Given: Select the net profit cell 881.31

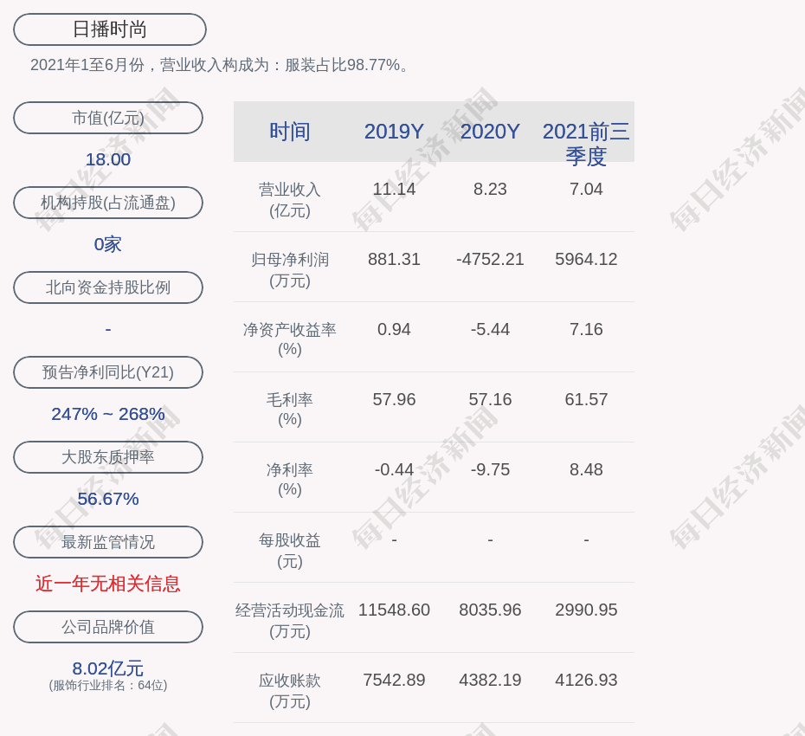Looking at the screenshot, I should coord(394,259).
